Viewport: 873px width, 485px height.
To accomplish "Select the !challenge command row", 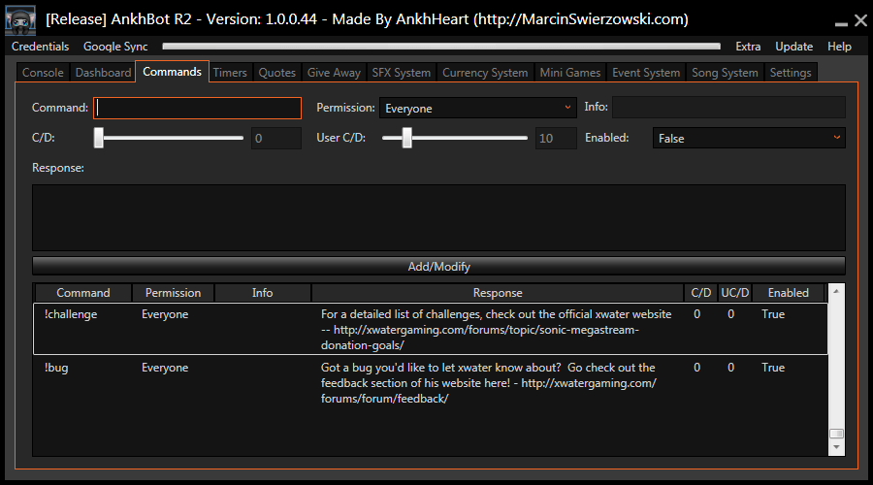I will [x=431, y=329].
